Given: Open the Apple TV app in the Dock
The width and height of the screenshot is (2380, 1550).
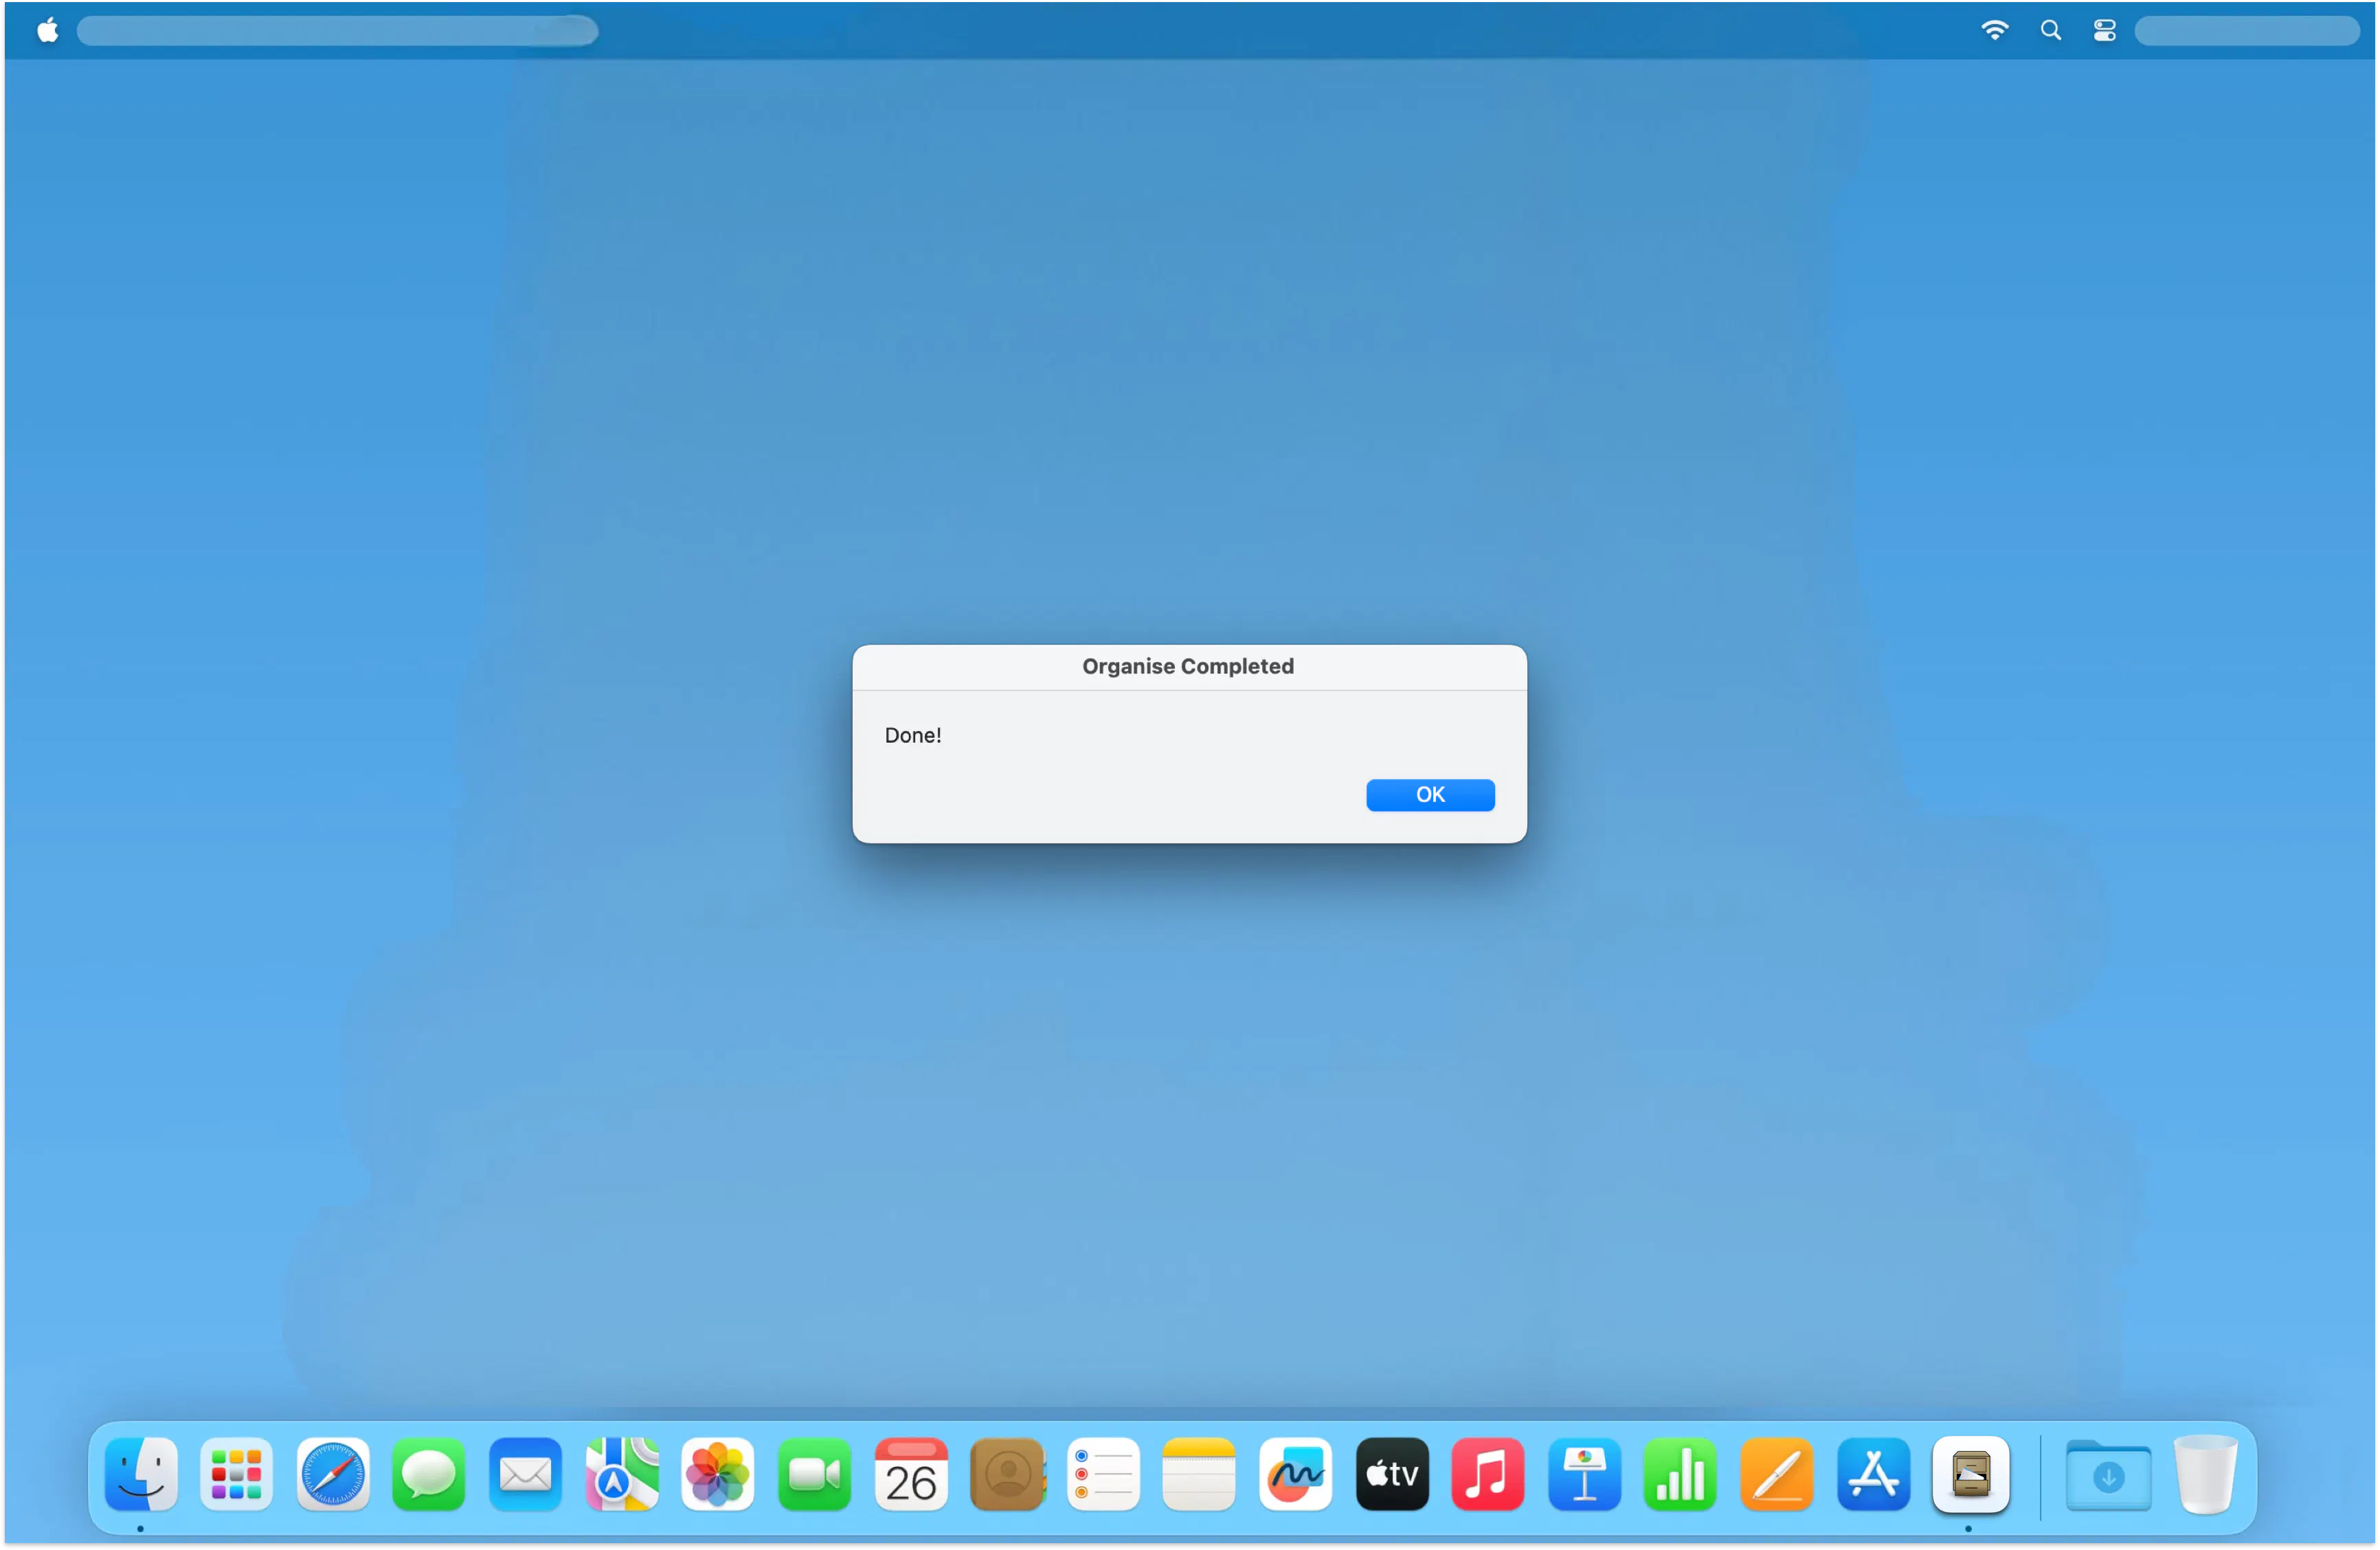Looking at the screenshot, I should tap(1392, 1474).
